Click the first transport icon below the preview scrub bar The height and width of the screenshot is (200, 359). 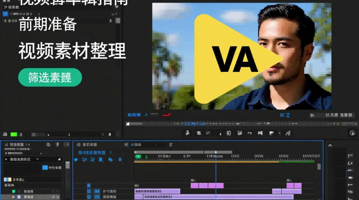(x=188, y=133)
